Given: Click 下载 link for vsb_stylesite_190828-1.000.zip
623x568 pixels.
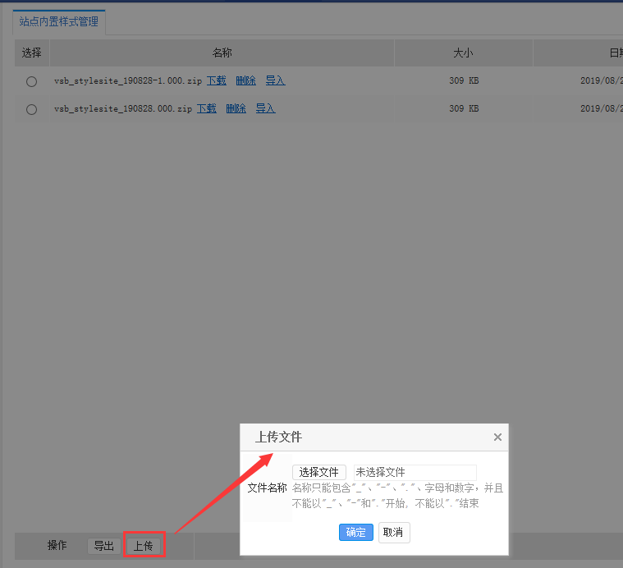Looking at the screenshot, I should [216, 80].
